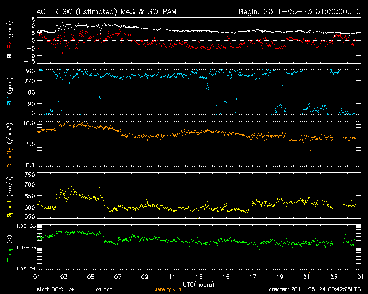Click the 700 tick on Speed axis
Screen dimensions: 368x294
(29, 185)
